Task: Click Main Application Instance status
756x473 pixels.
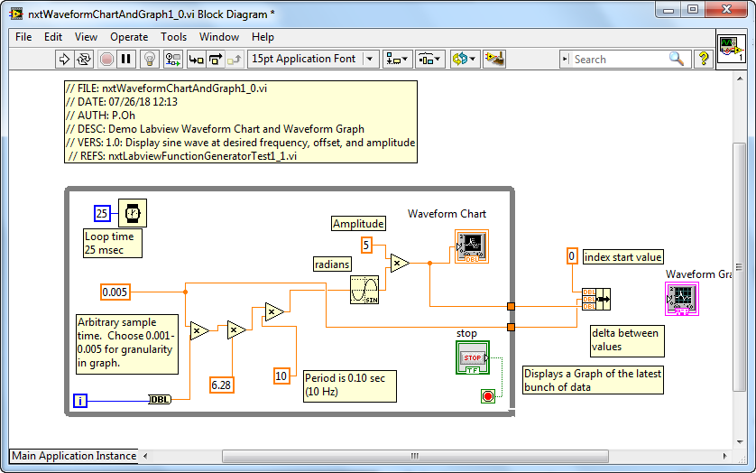Action: pos(74,456)
